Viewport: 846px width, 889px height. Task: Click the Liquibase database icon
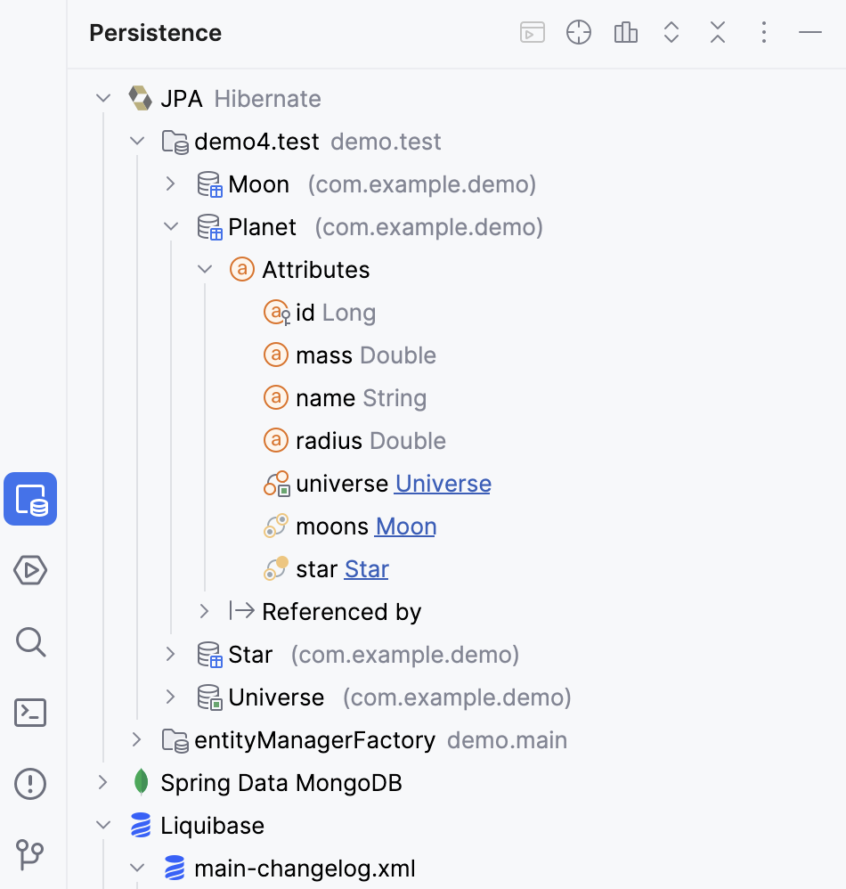pos(141,826)
